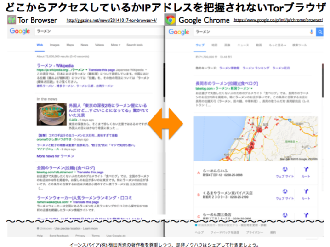The width and height of the screenshot is (330, 247).
Task: Open website globe icon for らーめんらいふ
Action: tap(285, 169)
